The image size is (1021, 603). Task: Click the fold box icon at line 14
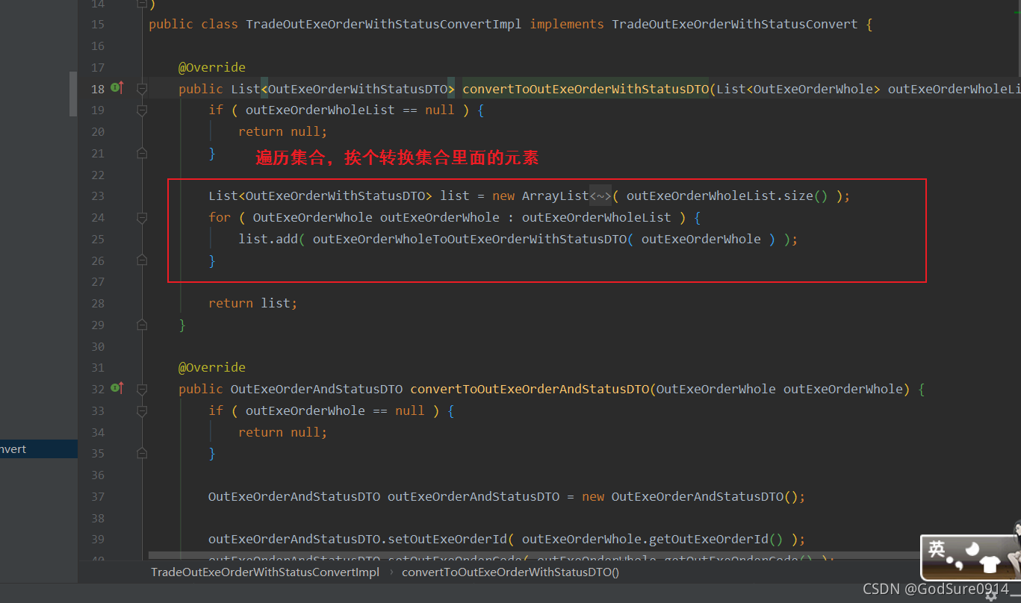click(x=142, y=4)
